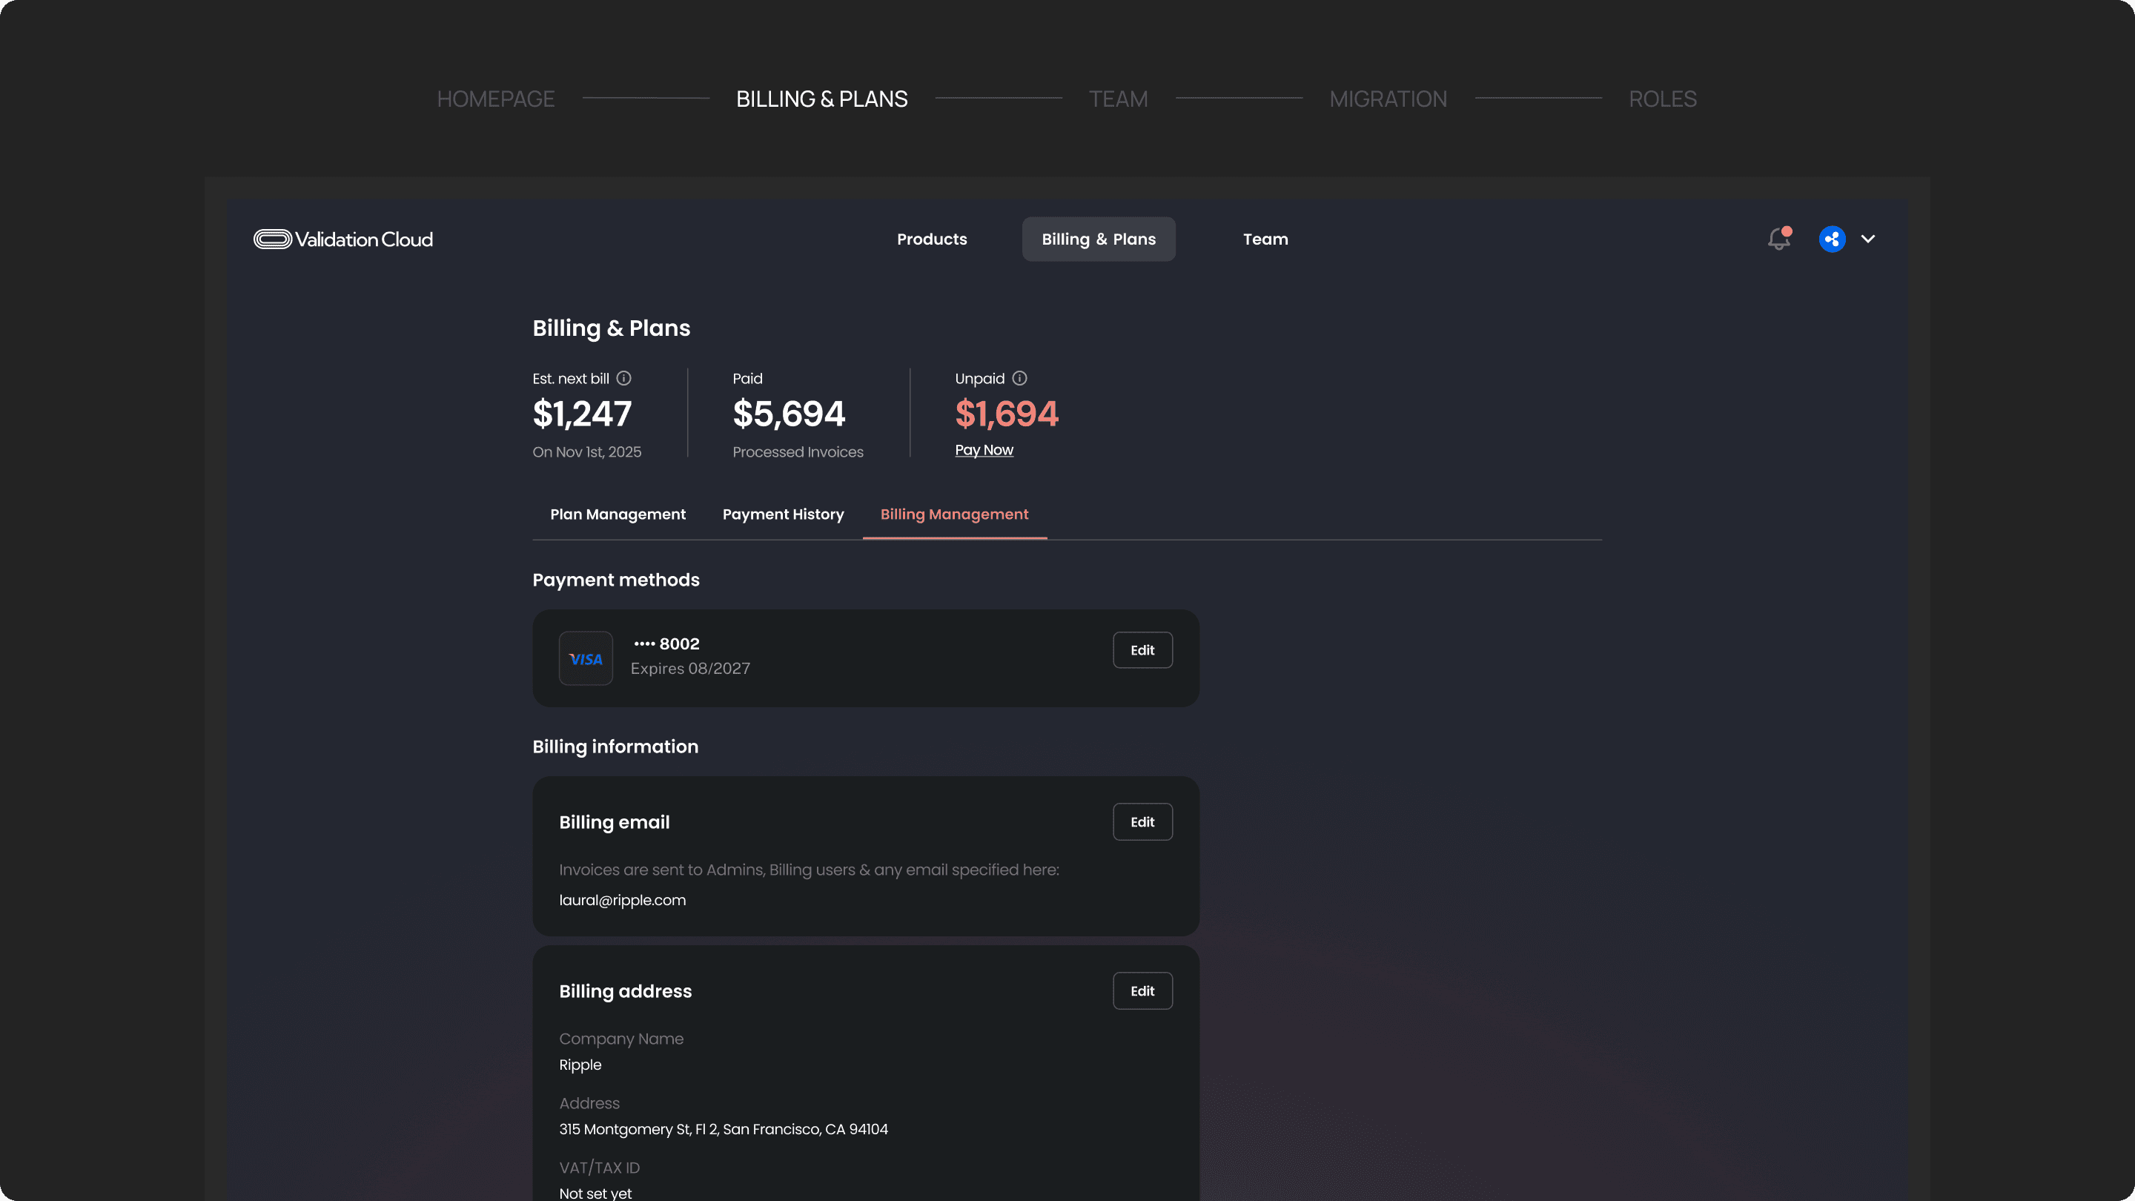Viewport: 2135px width, 1201px height.
Task: Jump to the ROLES section label
Action: pos(1663,99)
